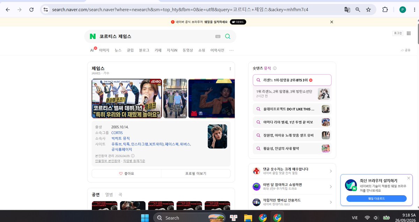This screenshot has width=419, height=222.
Task: Close the Whale browser install banner
Action: pos(332,22)
